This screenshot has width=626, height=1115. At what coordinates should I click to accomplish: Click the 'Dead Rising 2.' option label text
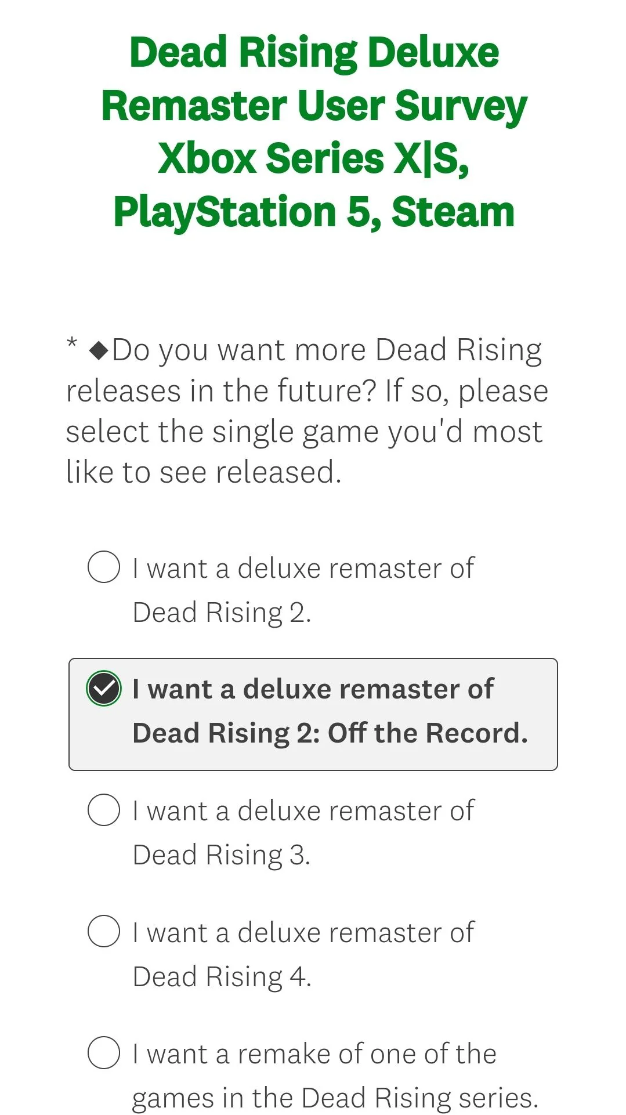click(222, 613)
